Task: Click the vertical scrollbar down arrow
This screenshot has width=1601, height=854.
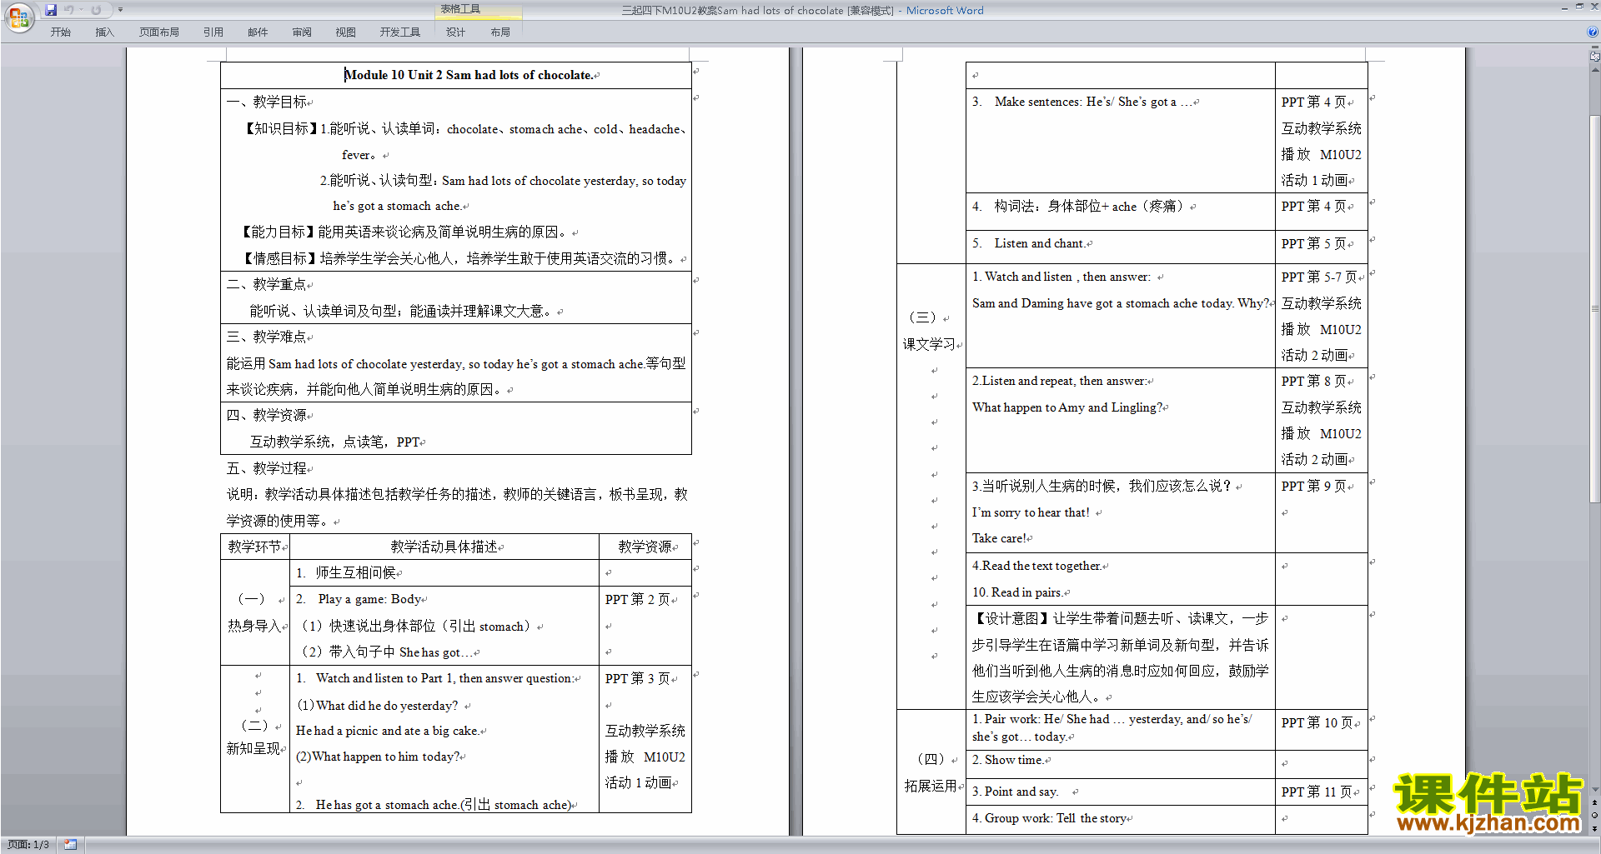Action: (x=1595, y=789)
